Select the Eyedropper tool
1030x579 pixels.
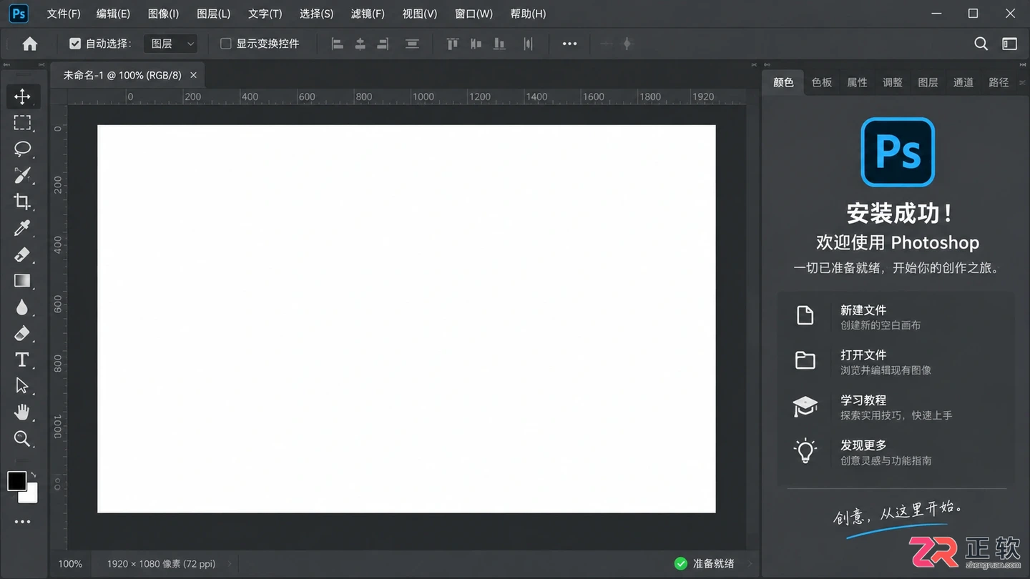(x=22, y=228)
